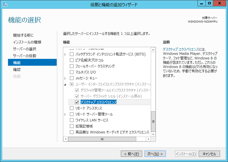This screenshot has height=162, width=228.
Task: Click the horizontal scrollbar thumb
Action: click(102, 139)
